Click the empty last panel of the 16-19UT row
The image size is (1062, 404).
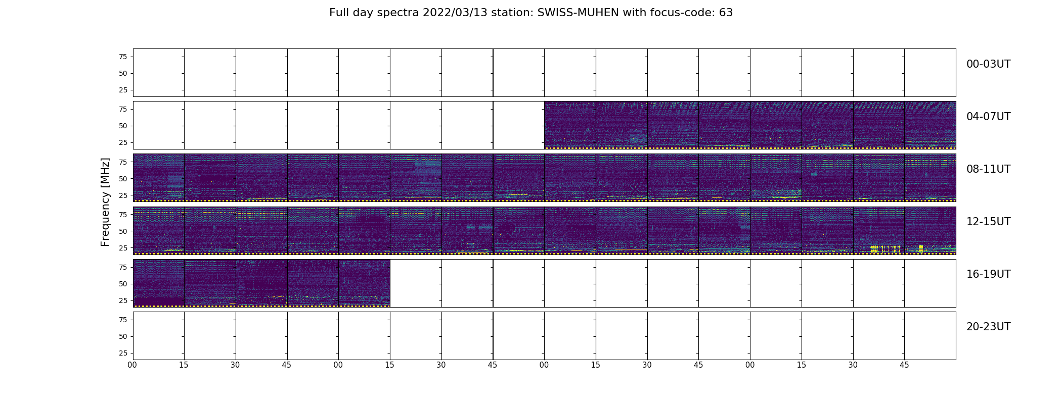(930, 283)
